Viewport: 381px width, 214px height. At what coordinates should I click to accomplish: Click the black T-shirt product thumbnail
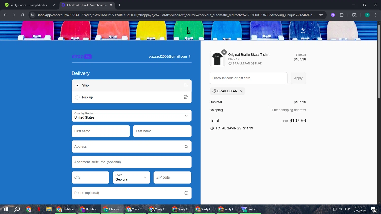click(217, 59)
